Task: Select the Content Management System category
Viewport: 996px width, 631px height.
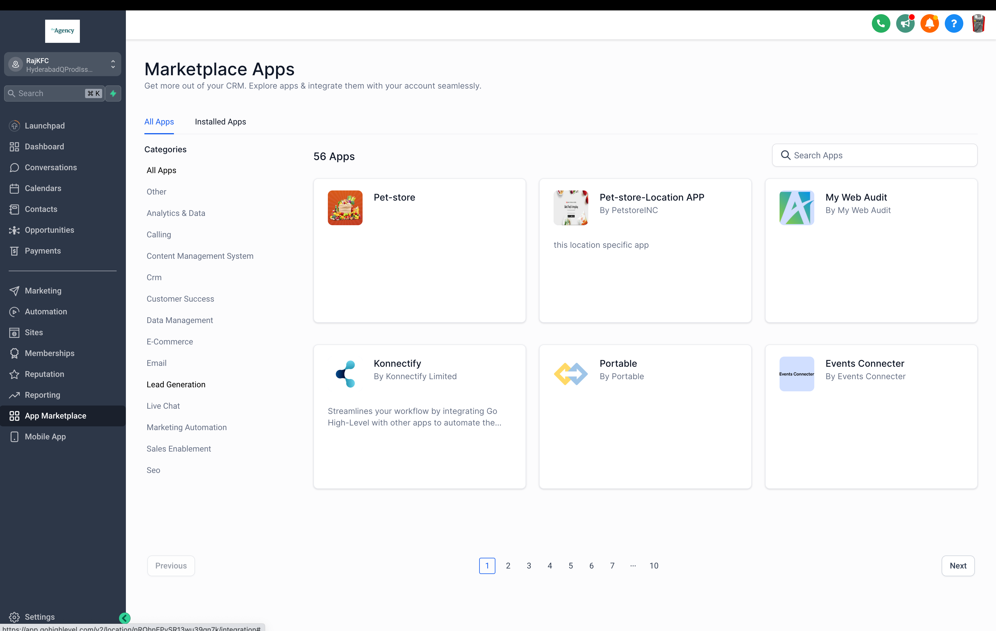Action: click(200, 256)
